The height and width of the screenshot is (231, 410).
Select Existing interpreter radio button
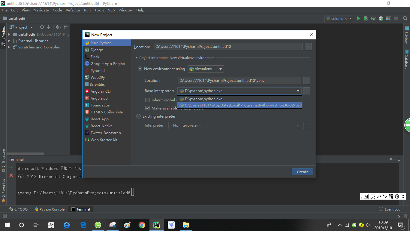click(x=138, y=116)
